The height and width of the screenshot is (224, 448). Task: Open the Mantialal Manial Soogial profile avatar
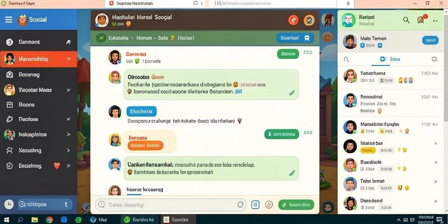pyautogui.click(x=101, y=20)
